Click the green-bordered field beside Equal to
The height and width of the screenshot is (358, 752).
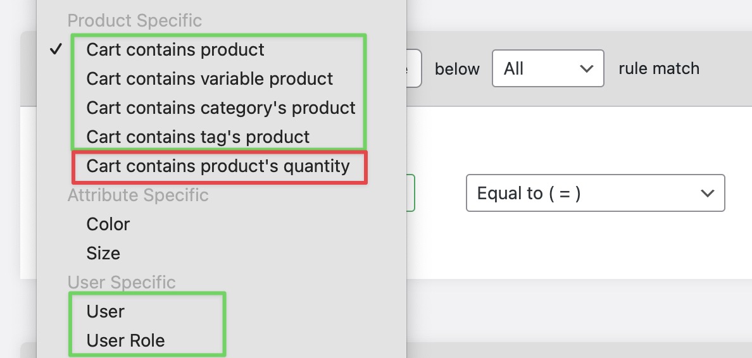coord(411,193)
